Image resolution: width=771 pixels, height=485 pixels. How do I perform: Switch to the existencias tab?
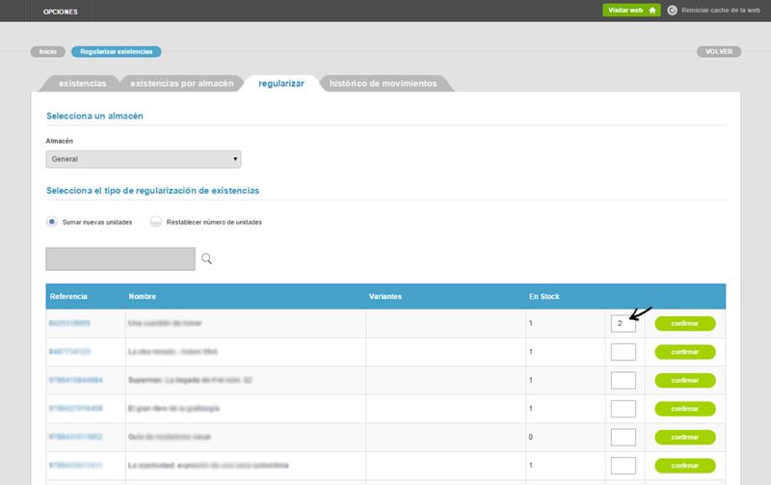pos(82,84)
